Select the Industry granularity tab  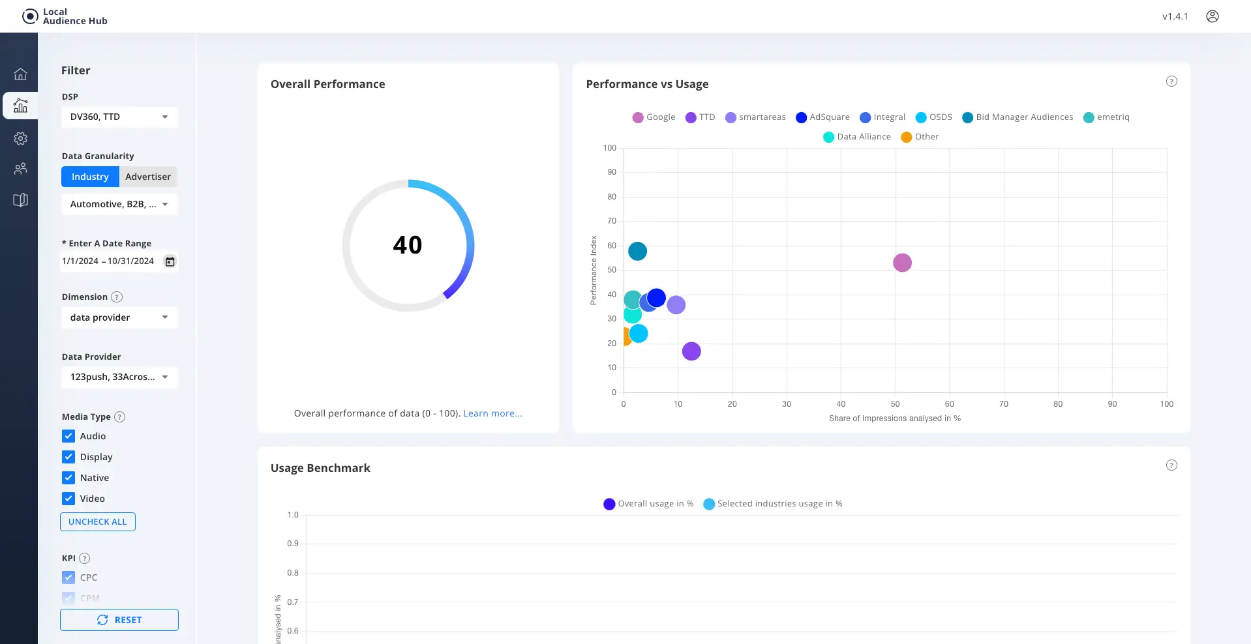pyautogui.click(x=89, y=176)
